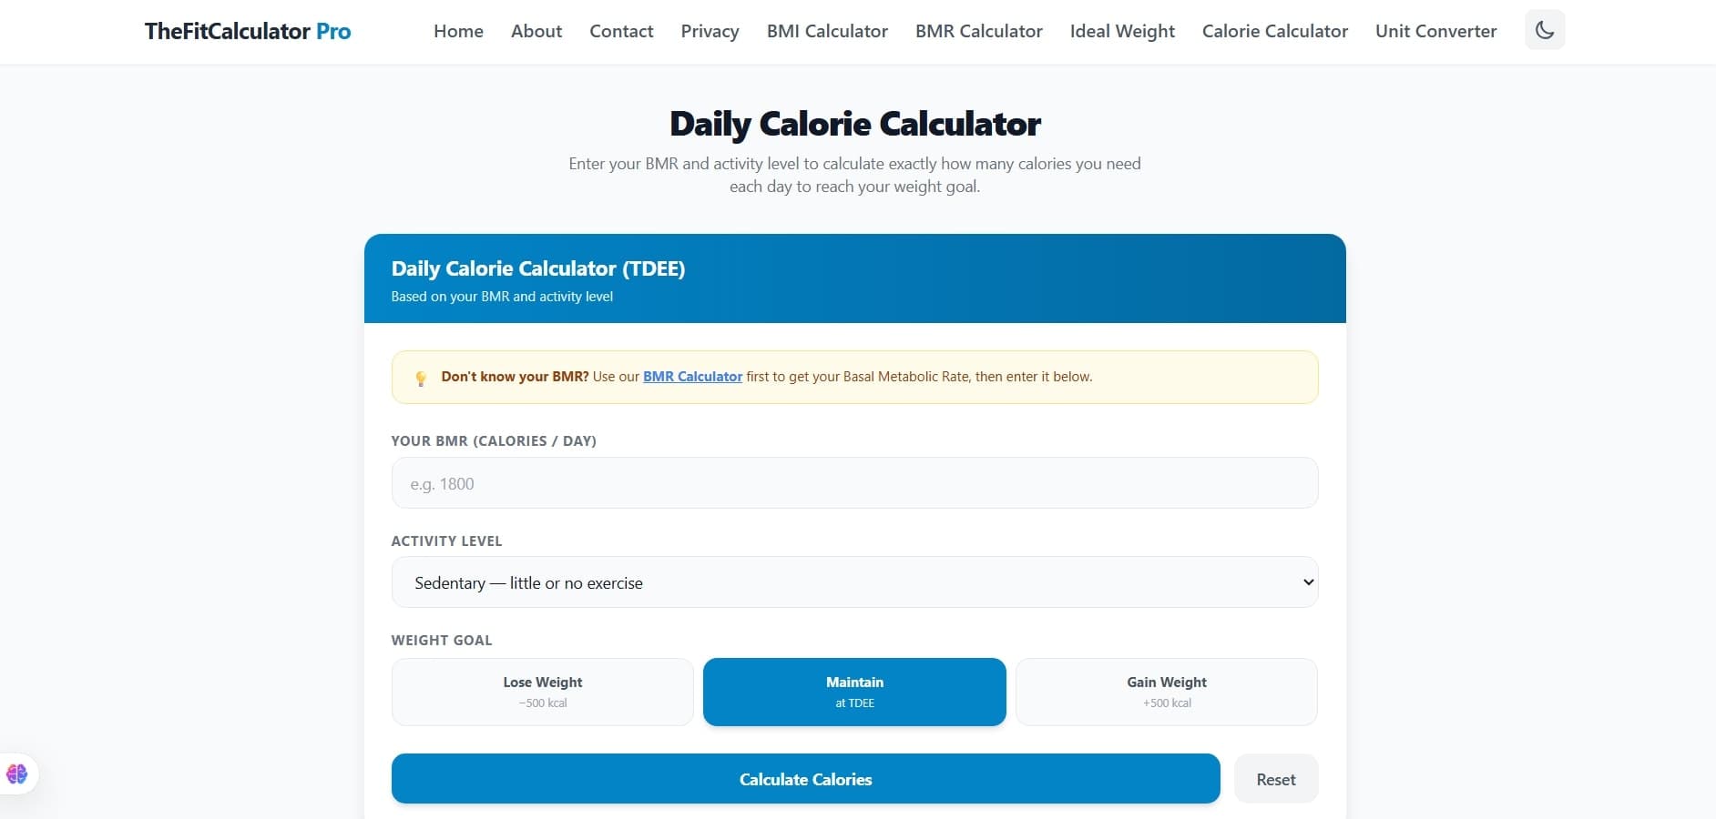The image size is (1716, 819).
Task: Open the Contact page
Action: (621, 31)
